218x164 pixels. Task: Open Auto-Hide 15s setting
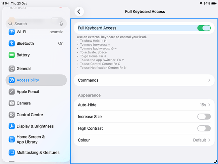coord(205,105)
